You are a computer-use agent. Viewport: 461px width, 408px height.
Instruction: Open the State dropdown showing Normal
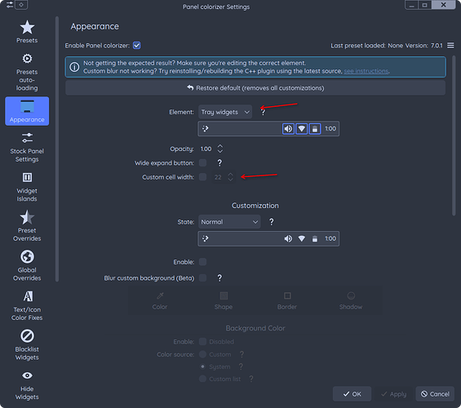229,222
